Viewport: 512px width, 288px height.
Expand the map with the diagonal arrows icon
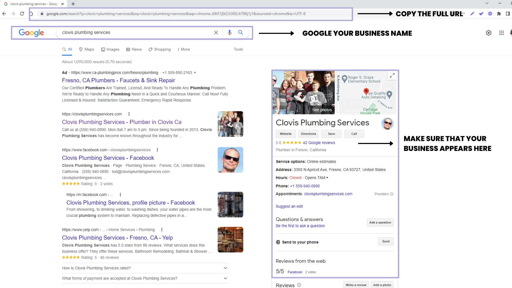[392, 76]
